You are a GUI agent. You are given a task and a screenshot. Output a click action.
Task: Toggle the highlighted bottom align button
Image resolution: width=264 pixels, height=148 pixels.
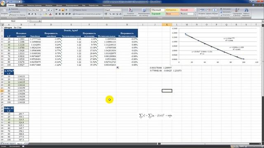63,10
